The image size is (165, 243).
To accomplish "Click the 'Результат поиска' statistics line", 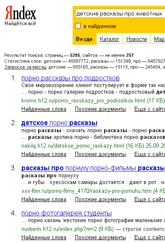I will pos(69,55).
